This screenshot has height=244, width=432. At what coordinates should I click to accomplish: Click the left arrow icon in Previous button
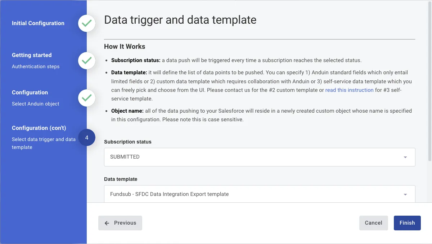[107, 223]
